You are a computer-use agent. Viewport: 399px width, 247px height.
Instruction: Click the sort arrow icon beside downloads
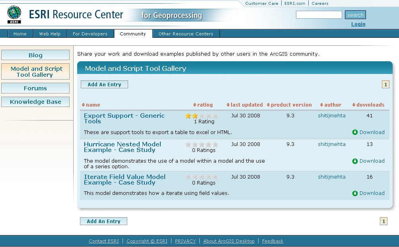(x=354, y=105)
